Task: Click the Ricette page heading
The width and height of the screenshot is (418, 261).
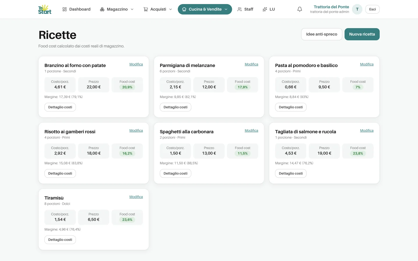Action: tap(57, 35)
